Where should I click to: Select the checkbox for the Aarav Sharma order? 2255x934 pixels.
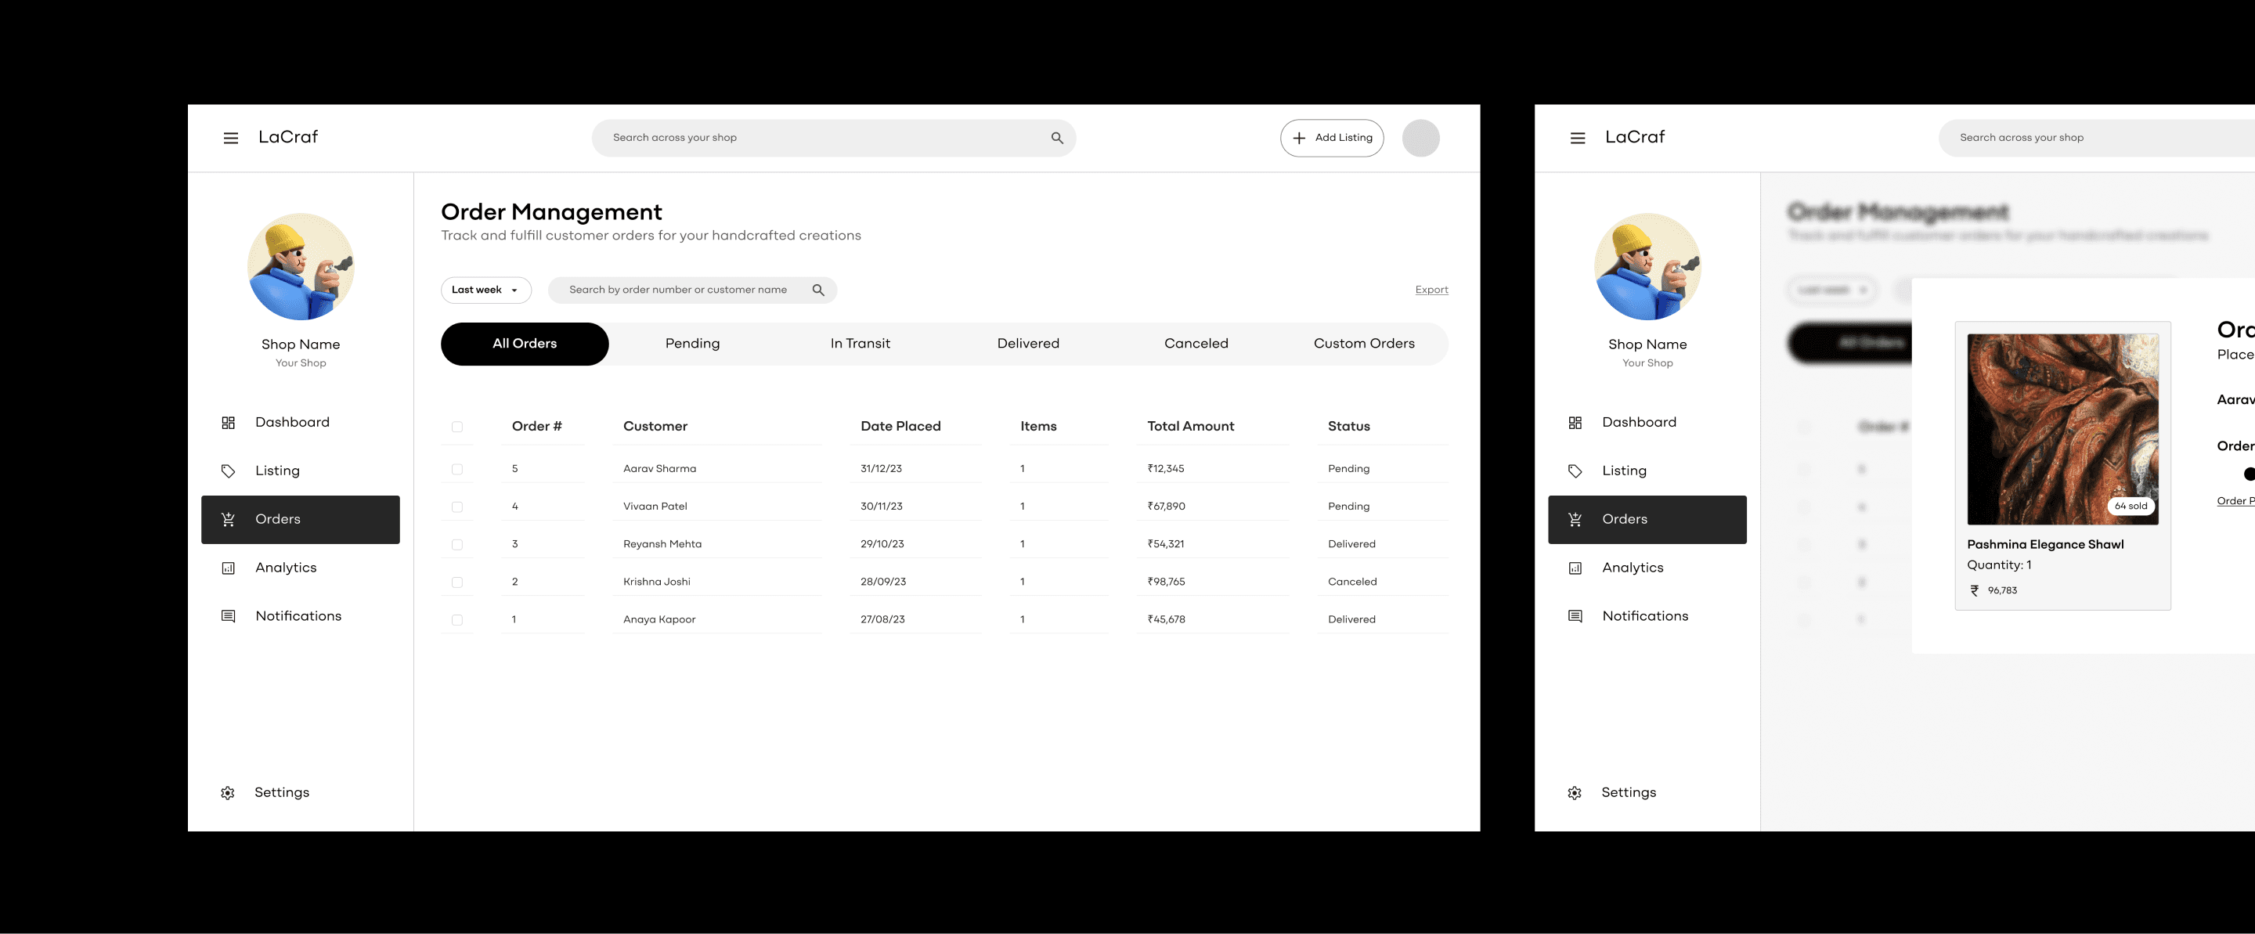(457, 469)
